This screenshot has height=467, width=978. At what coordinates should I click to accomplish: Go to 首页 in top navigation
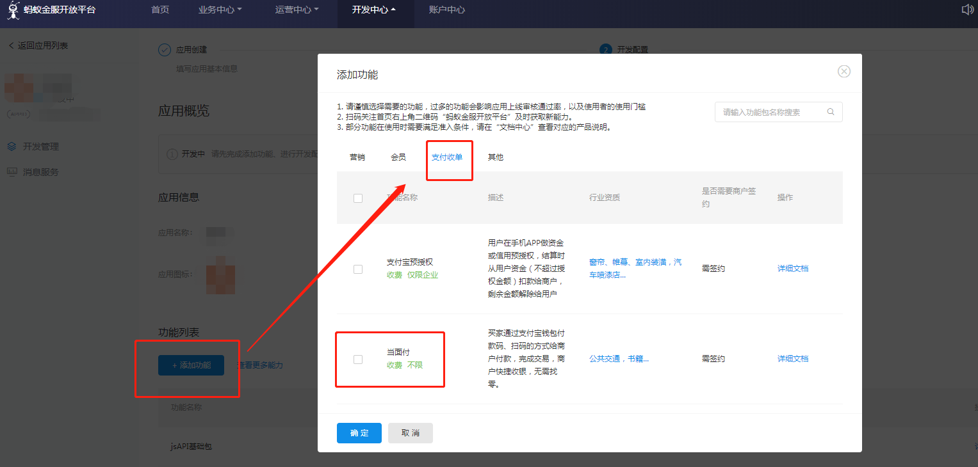pyautogui.click(x=160, y=10)
